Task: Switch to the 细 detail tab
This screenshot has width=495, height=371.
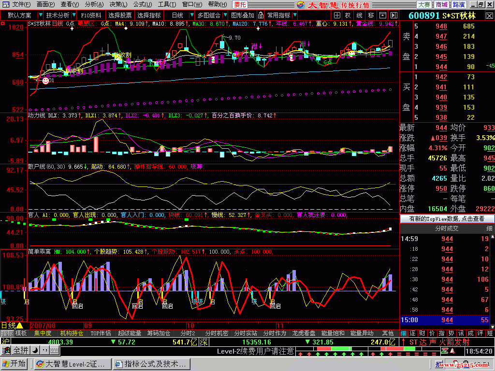Action: (x=404, y=333)
